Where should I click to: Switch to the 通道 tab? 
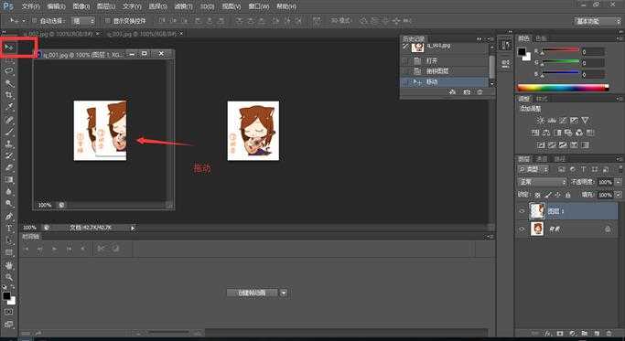tap(542, 159)
